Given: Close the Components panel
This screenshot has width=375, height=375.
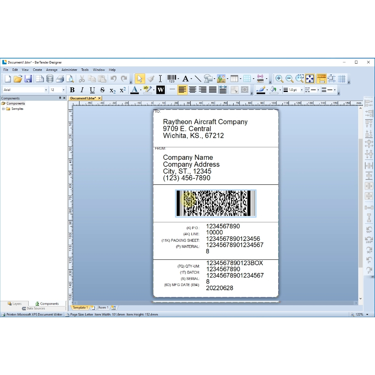Looking at the screenshot, I should tap(64, 98).
